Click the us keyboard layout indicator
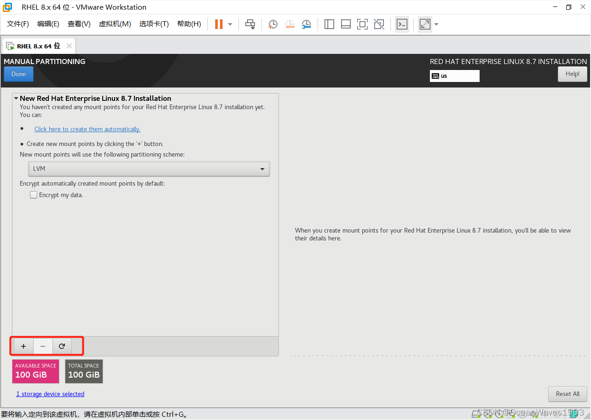 [x=455, y=76]
